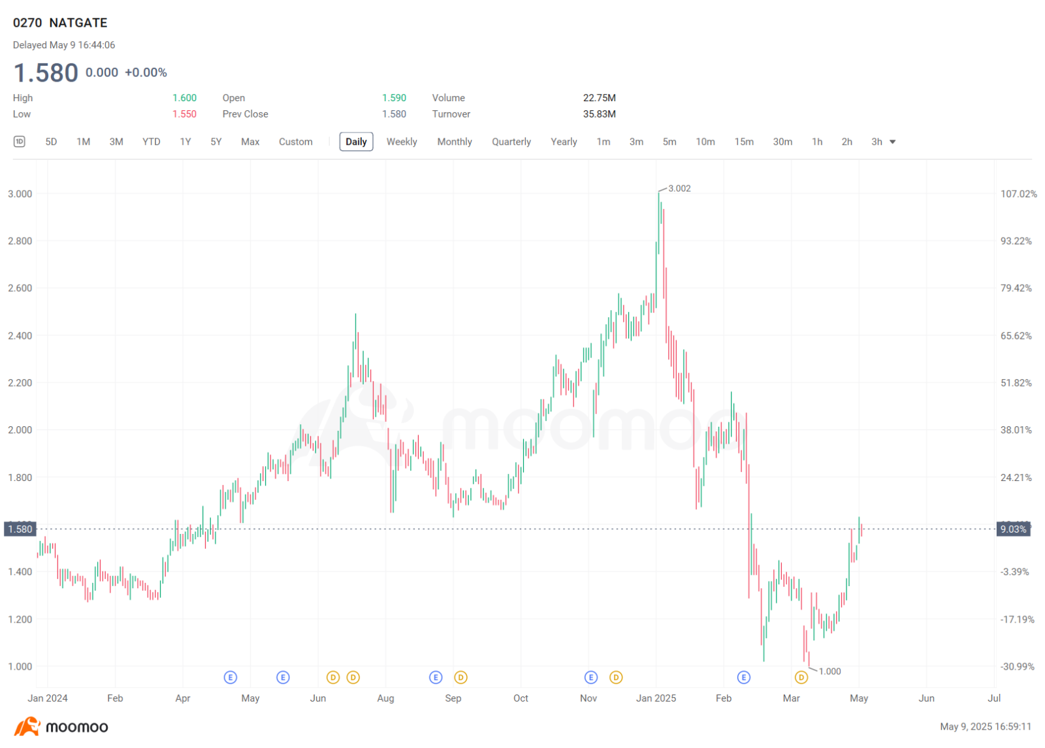Choose the 5Y range button
Viewport: 1045px width, 748px height.
(216, 142)
